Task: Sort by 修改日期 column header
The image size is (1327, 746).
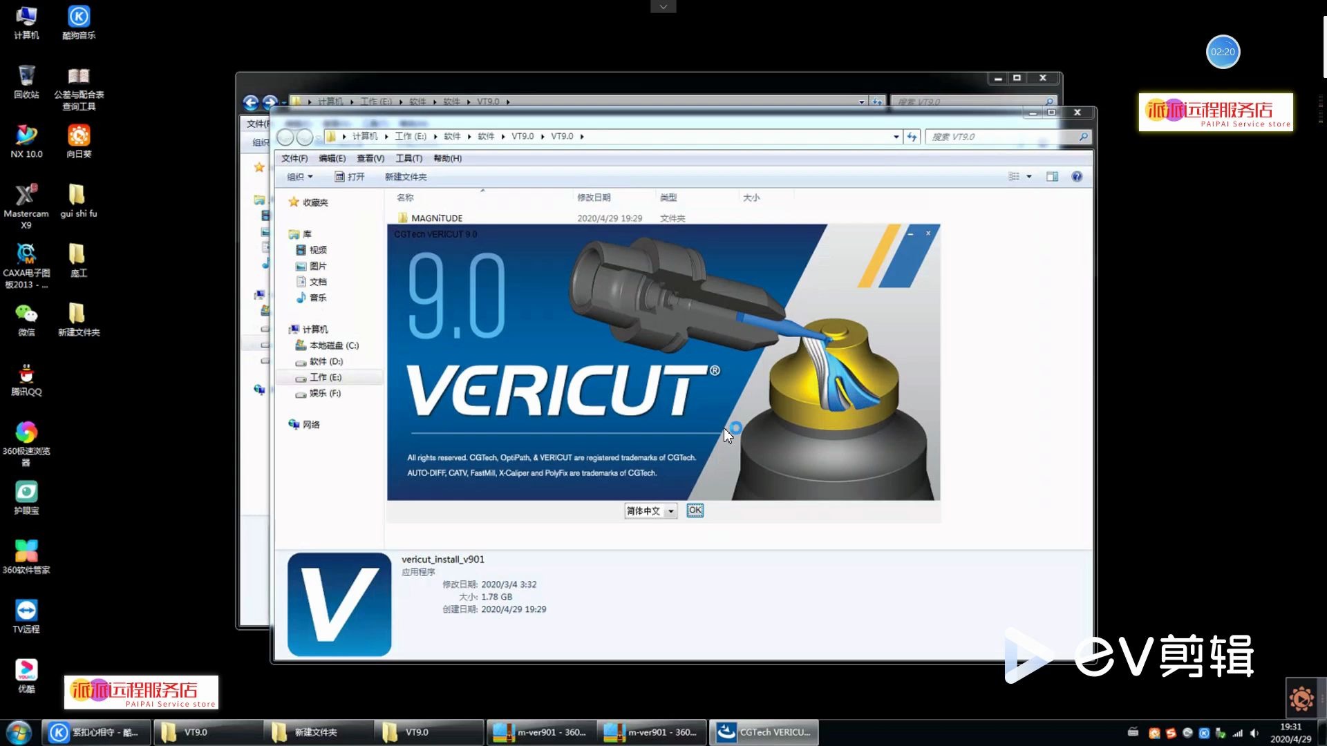Action: 594,198
